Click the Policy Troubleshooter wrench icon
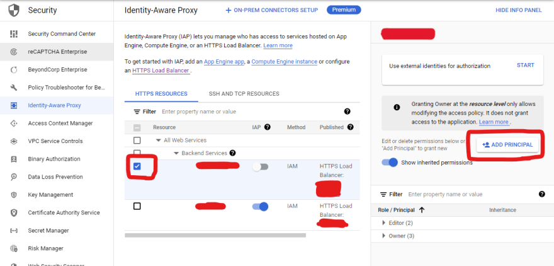This screenshot has width=554, height=266. pos(14,88)
